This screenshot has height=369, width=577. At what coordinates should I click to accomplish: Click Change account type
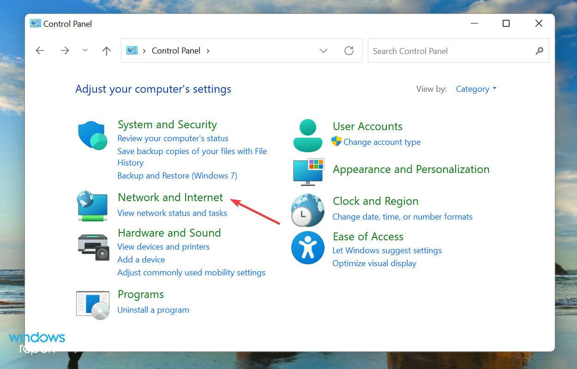[382, 142]
